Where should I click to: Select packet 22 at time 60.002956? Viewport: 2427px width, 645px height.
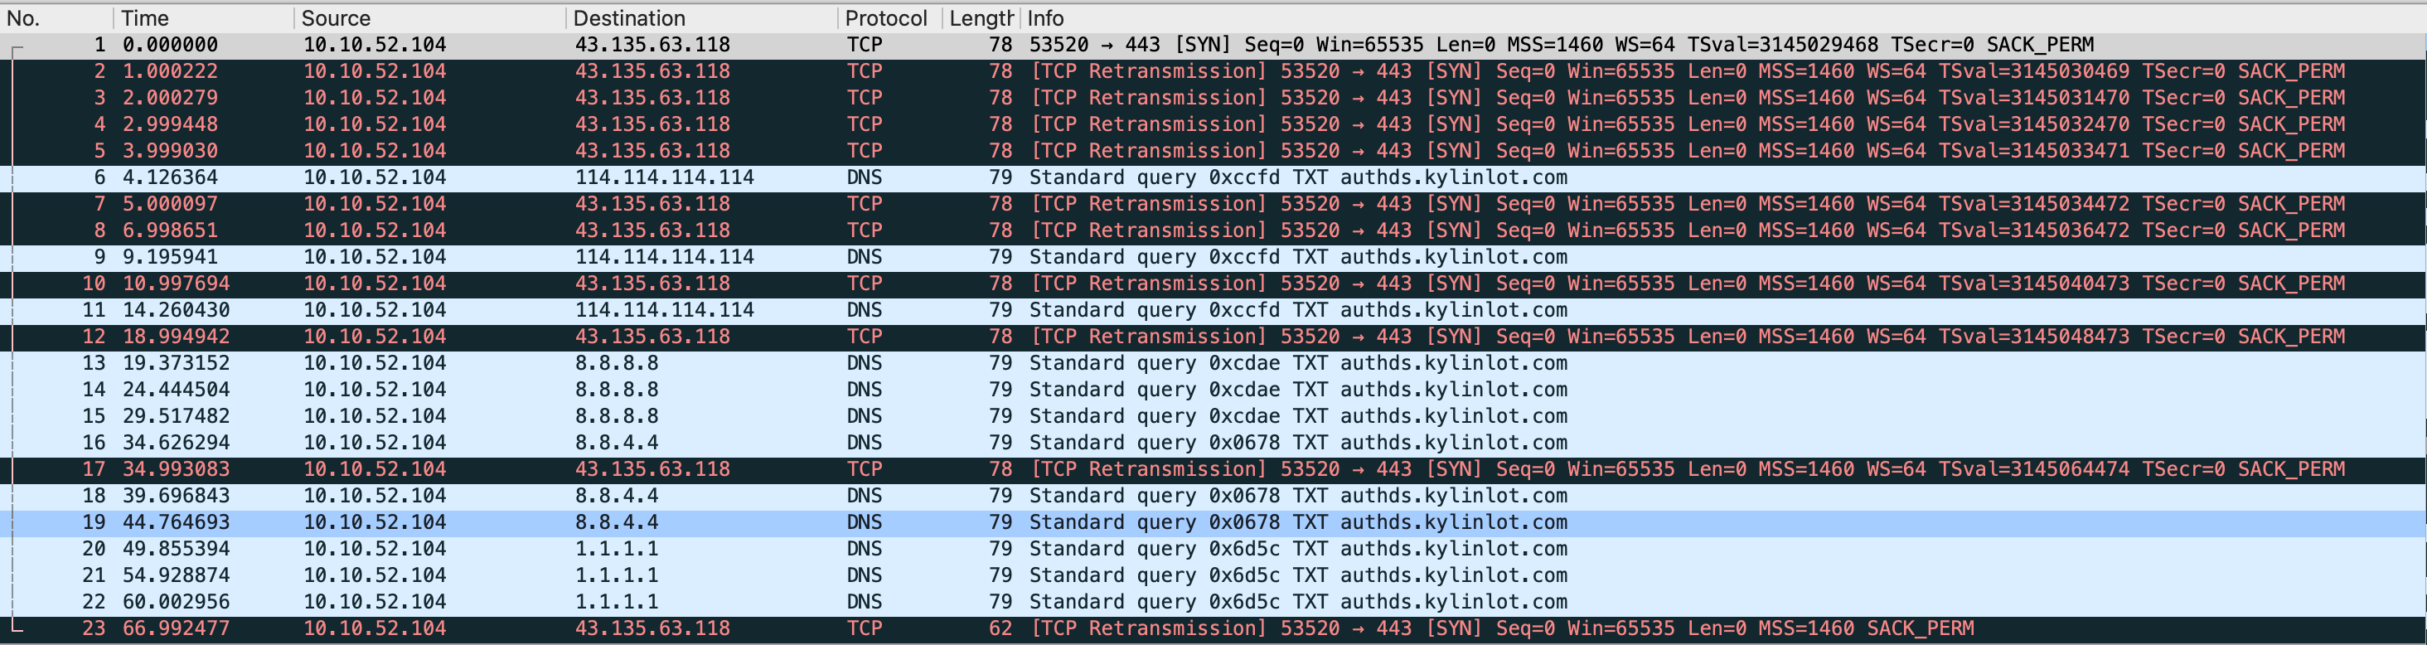tap(1213, 602)
